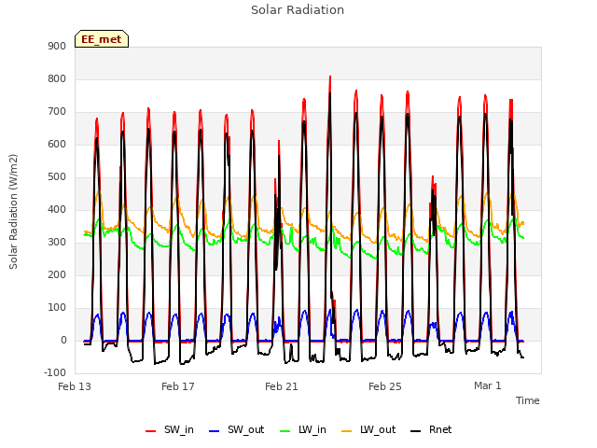
Task: Select the Feb 17 x-axis tick label
Action: point(178,386)
